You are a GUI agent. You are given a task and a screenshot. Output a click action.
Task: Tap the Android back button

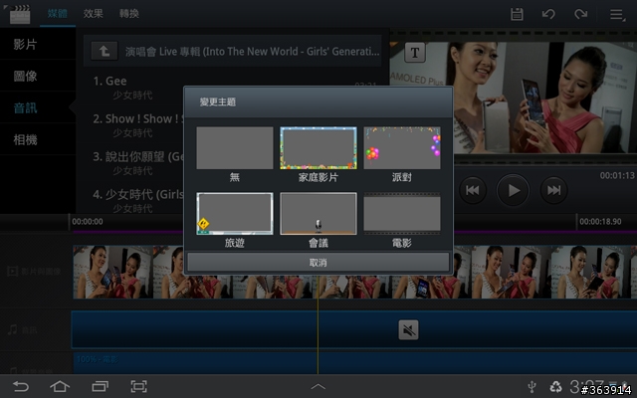coord(21,386)
